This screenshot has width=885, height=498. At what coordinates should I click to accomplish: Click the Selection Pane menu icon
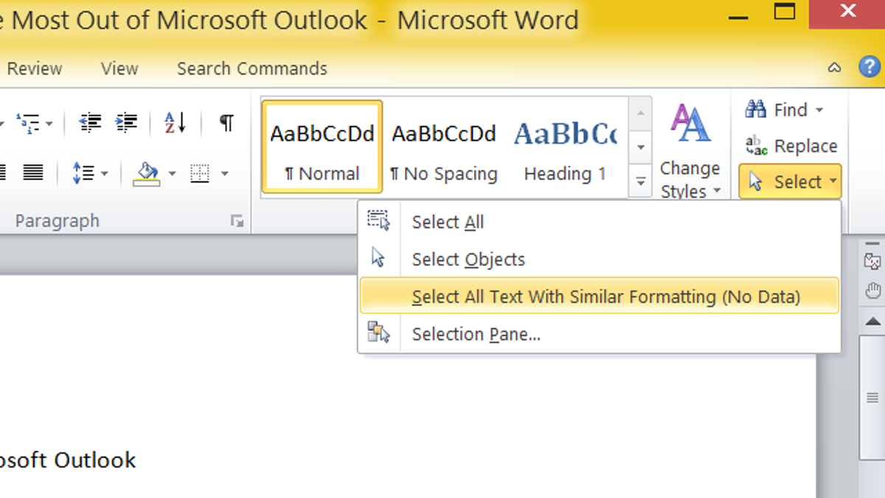(x=378, y=333)
